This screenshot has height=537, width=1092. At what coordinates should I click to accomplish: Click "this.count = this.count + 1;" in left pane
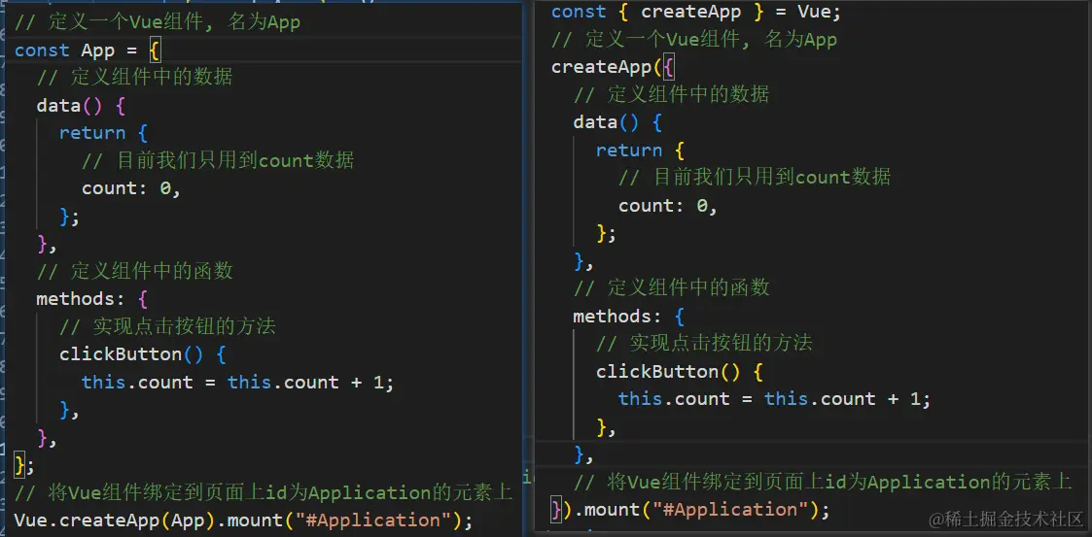[238, 382]
